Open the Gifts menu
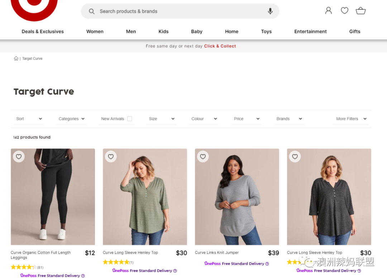 [x=355, y=32]
